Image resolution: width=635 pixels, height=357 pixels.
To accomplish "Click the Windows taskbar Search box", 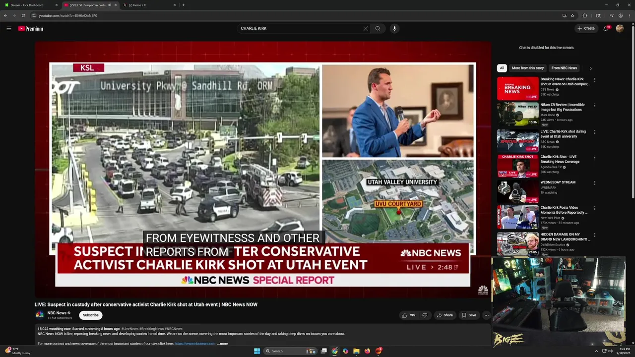I will tap(290, 351).
